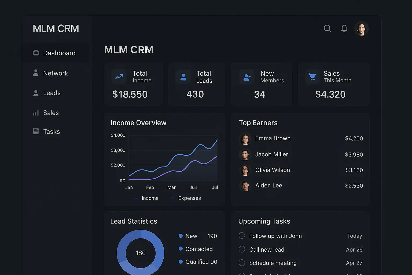Click the Tasks document icon
The height and width of the screenshot is (275, 412).
[36, 131]
